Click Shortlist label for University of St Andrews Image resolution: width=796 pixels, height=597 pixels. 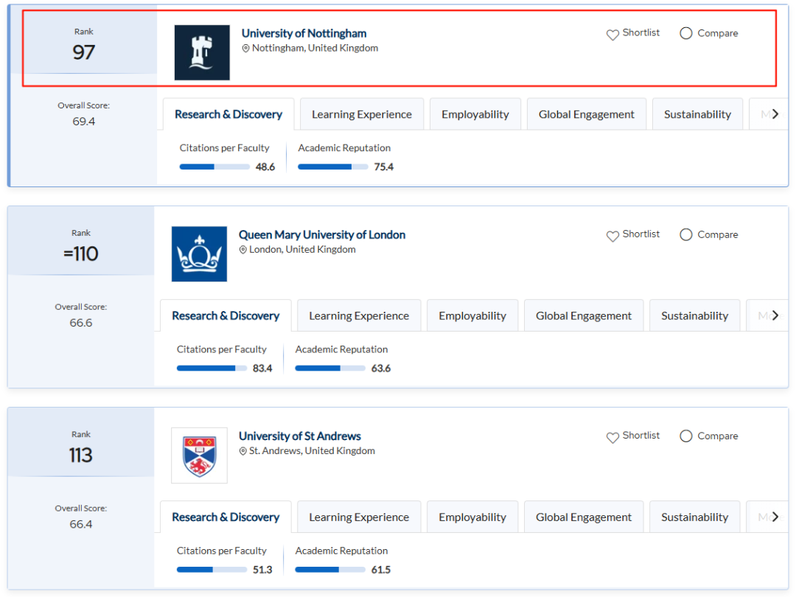641,436
